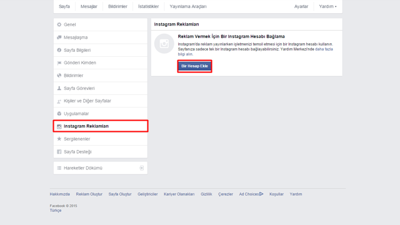Click the Gizlilik footer link
400x225 pixels.
[206, 194]
